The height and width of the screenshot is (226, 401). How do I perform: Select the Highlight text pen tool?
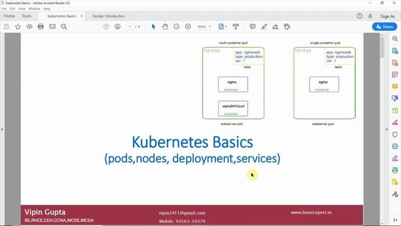point(264,26)
